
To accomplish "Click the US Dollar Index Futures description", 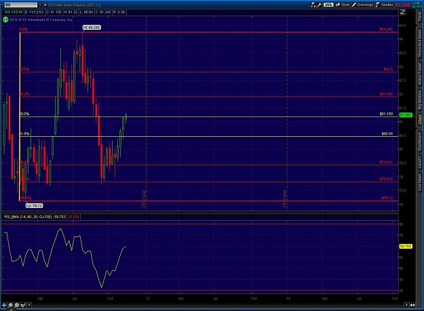I will [75, 5].
